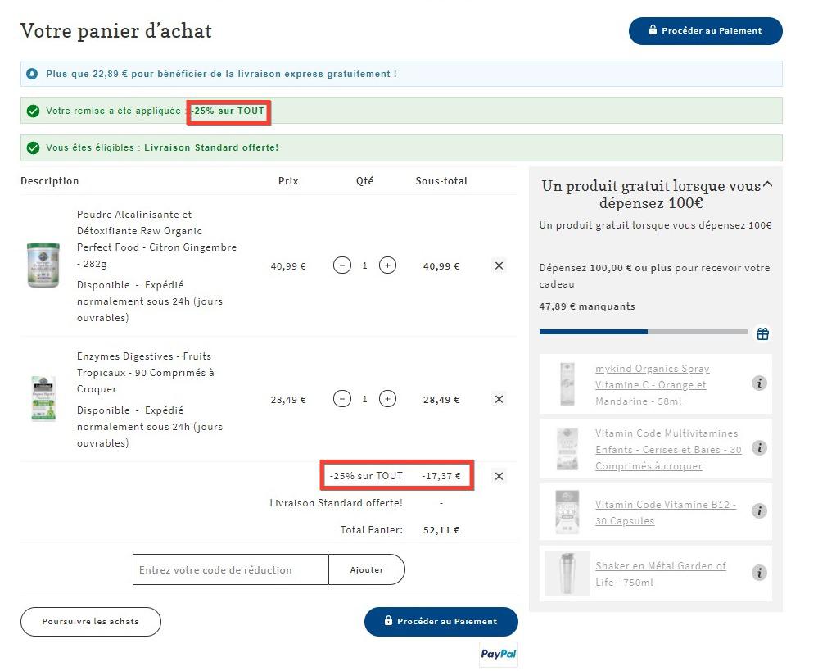Click the -17,37 € discount amount
The image size is (818, 671).
441,476
